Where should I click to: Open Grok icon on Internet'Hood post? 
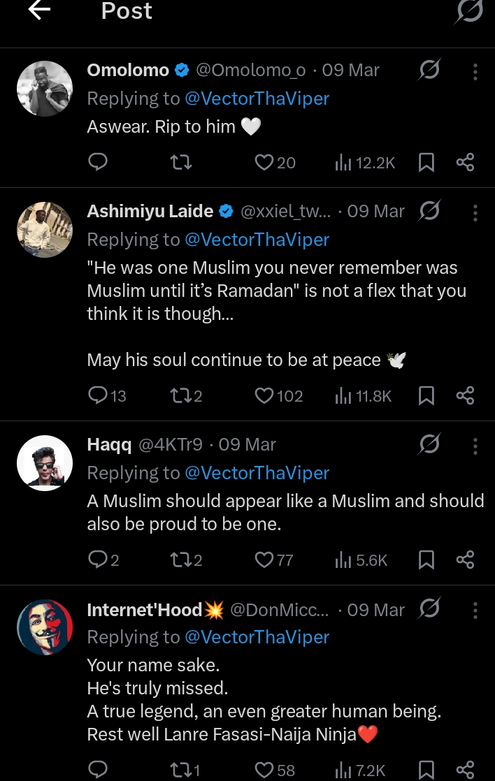[x=429, y=610]
